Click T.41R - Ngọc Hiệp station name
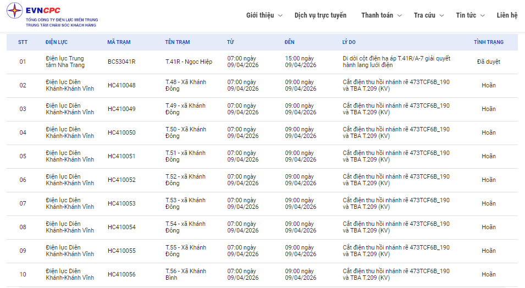 point(189,62)
